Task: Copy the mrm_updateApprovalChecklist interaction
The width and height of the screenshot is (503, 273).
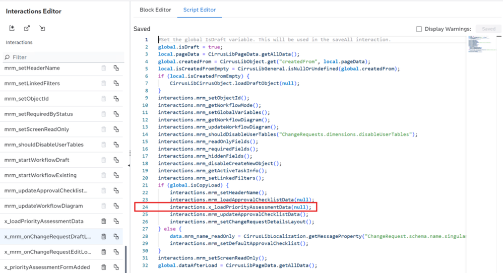Action: coord(116,191)
